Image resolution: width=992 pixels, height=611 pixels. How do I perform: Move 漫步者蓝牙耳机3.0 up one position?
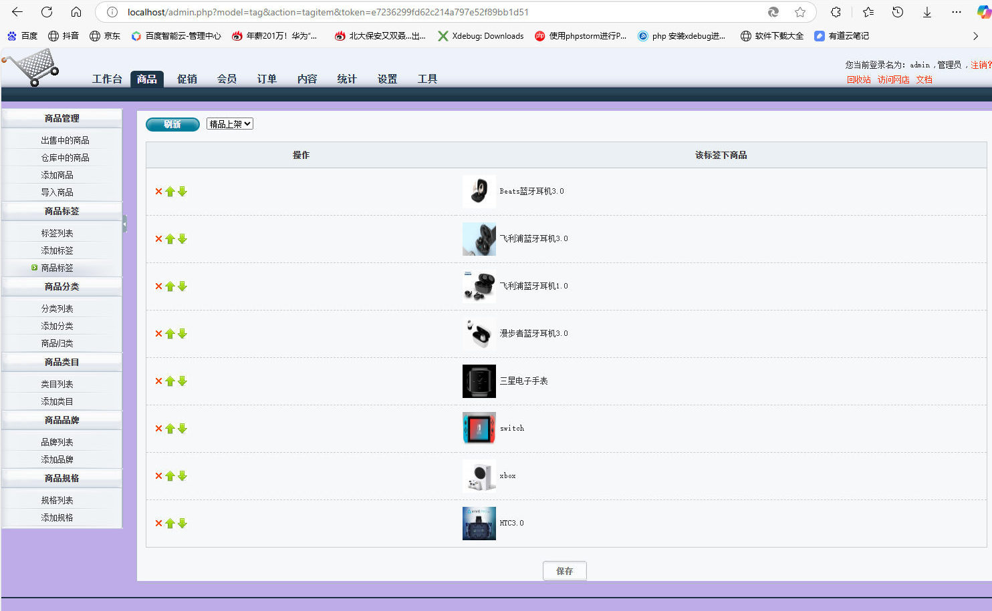click(170, 334)
